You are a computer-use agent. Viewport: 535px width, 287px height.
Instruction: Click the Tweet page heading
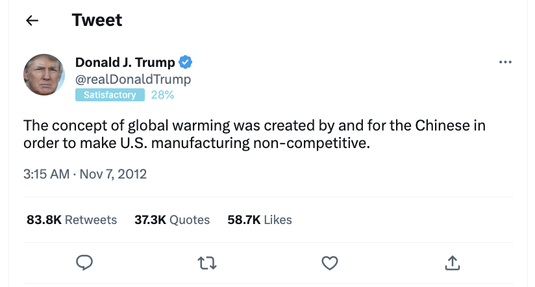(97, 20)
